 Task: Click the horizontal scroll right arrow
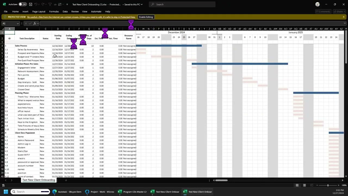[343, 180]
